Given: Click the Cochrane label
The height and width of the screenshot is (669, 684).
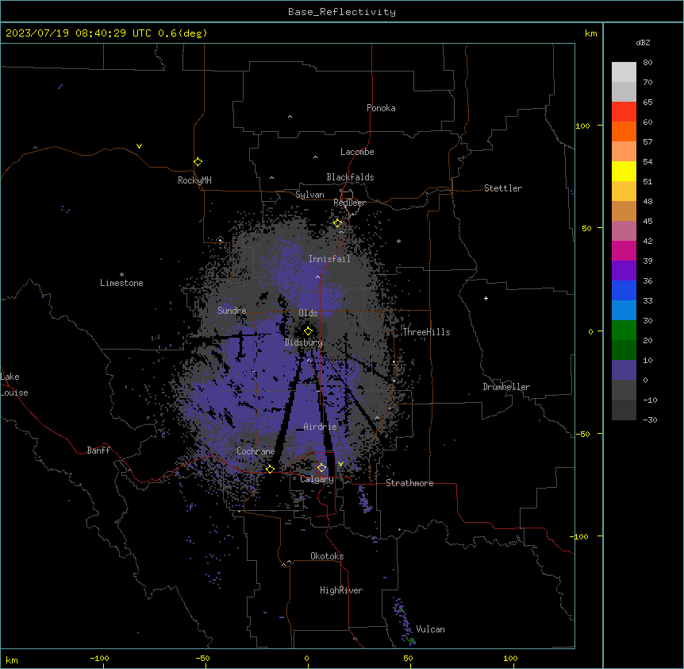Looking at the screenshot, I should [x=256, y=451].
